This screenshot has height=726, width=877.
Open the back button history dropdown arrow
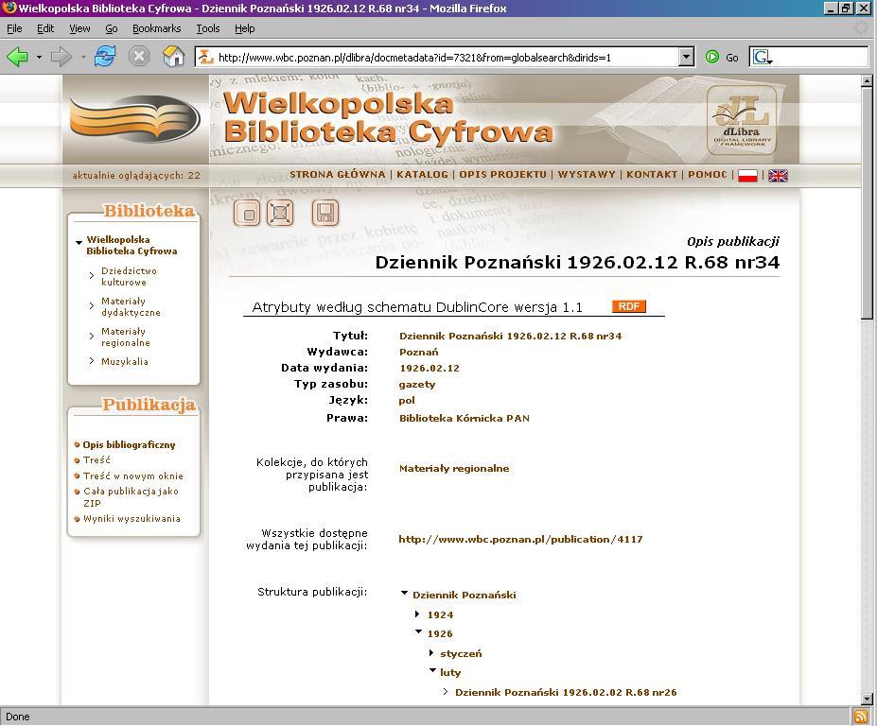pyautogui.click(x=39, y=57)
